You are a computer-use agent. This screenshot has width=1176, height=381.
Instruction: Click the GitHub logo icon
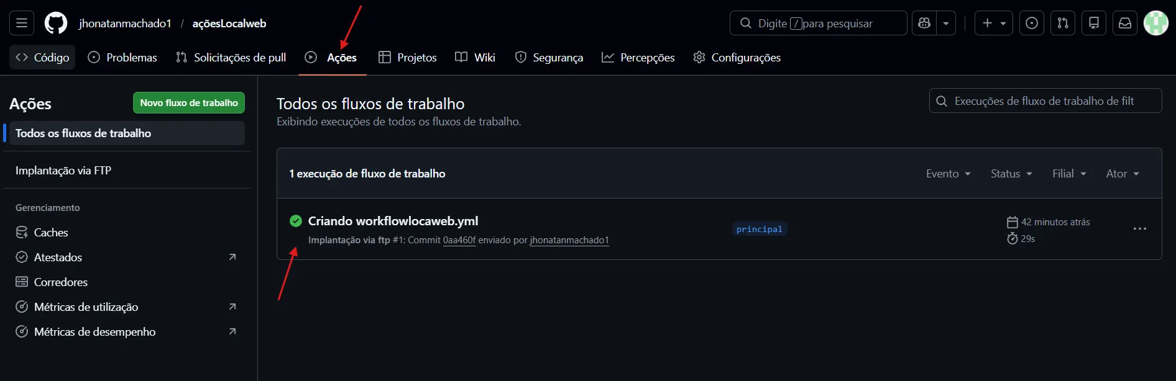pos(56,24)
